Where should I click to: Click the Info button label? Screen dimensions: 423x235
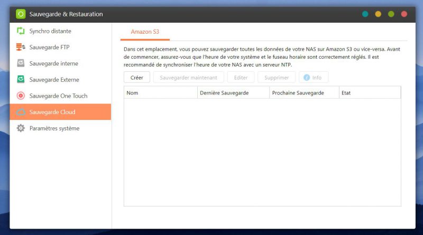(x=317, y=78)
